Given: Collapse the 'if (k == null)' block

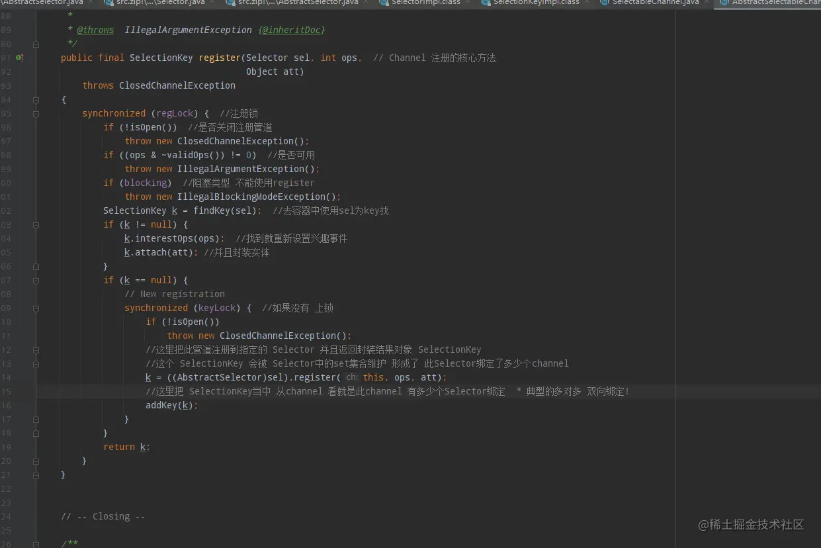Looking at the screenshot, I should [36, 280].
